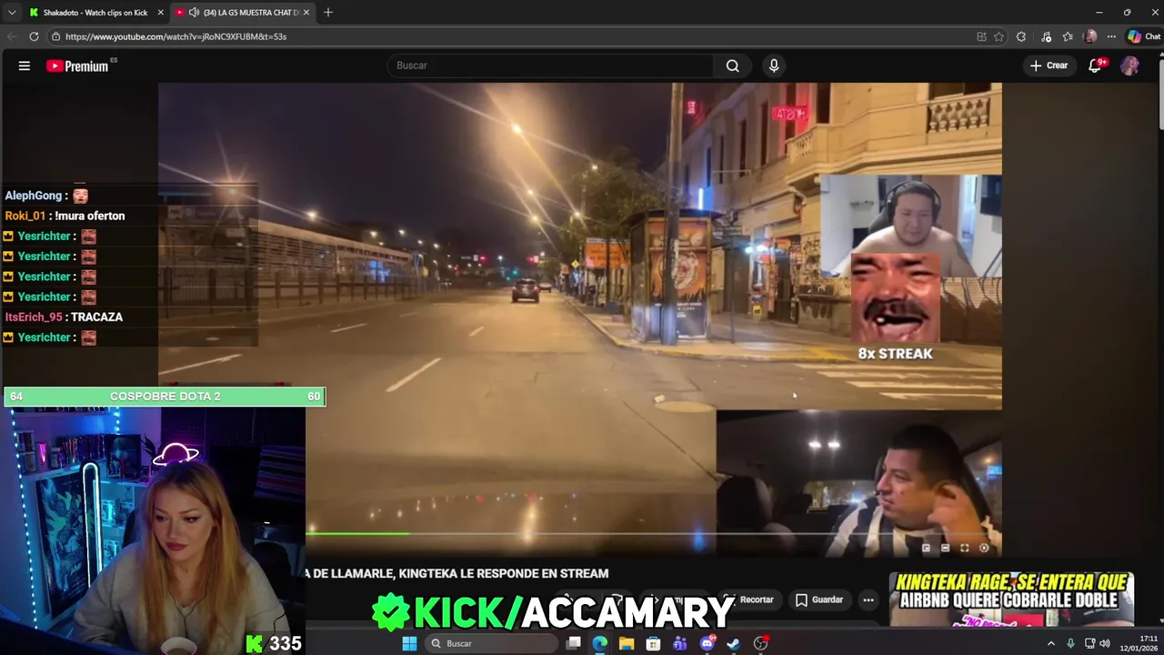
Task: Open the favorites list icon
Action: [x=1068, y=36]
